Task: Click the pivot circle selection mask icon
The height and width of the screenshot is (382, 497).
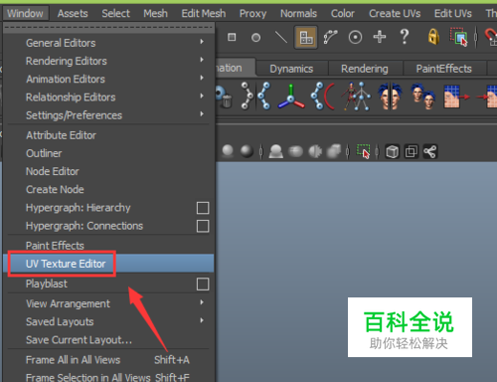Action: click(x=355, y=37)
